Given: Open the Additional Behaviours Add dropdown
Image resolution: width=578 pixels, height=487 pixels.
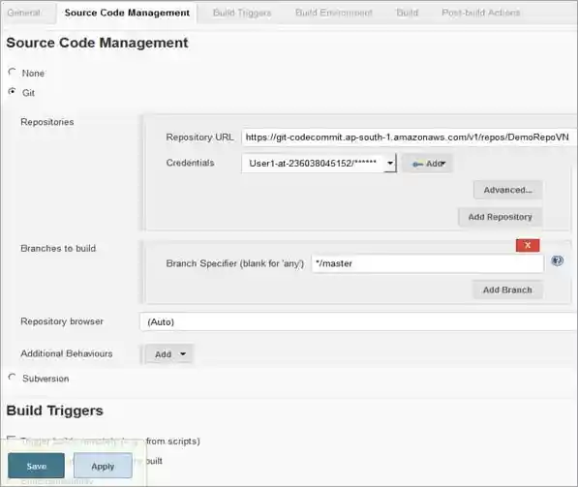Looking at the screenshot, I should (x=168, y=354).
